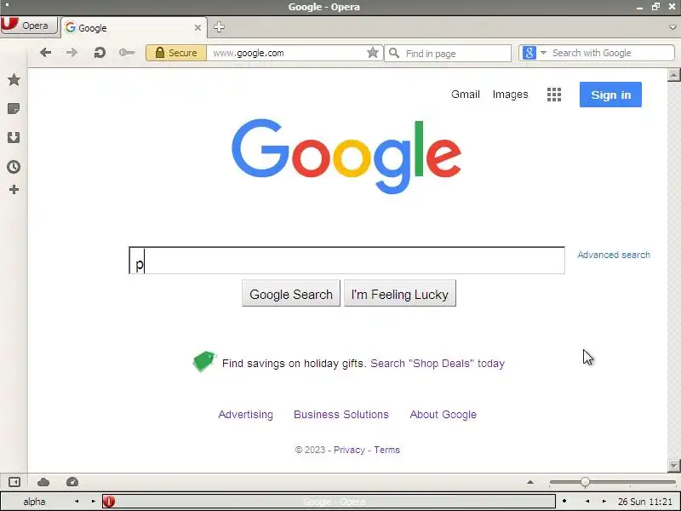681x511 pixels.
Task: Select the alpha workspace label
Action: coord(34,502)
